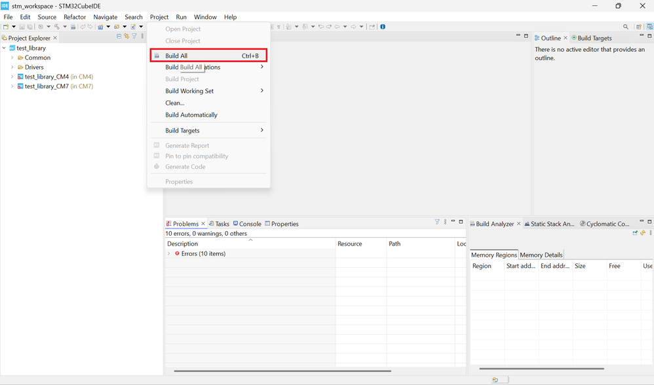
Task: Expand the Errors (10 items) group
Action: [x=169, y=253]
